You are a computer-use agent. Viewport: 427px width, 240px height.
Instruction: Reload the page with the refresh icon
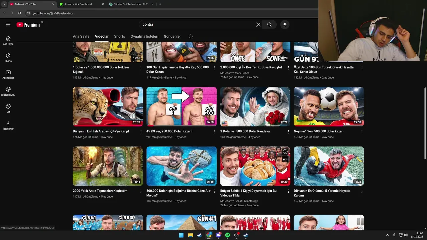tap(19, 13)
